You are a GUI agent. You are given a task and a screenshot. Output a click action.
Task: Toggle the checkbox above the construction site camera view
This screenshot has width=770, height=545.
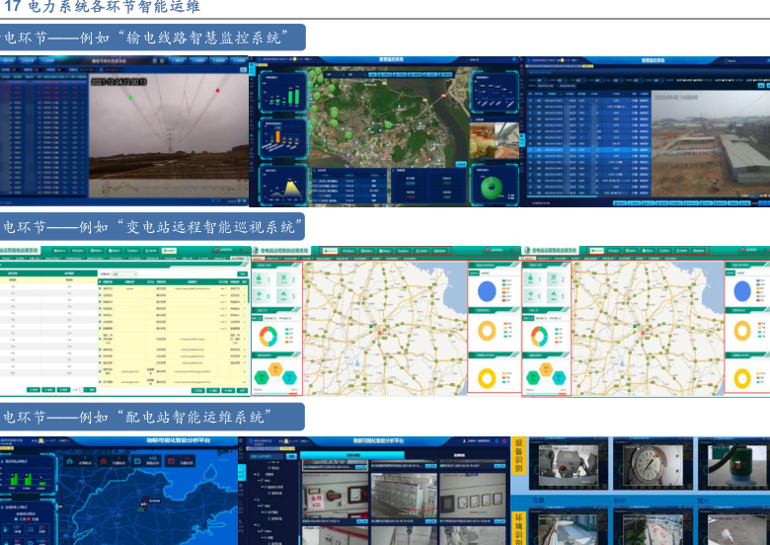coord(728,60)
